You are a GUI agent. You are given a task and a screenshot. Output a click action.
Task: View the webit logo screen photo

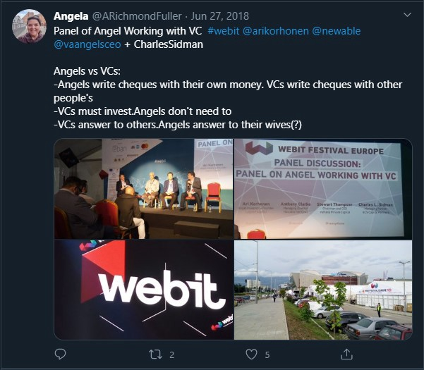pos(144,290)
